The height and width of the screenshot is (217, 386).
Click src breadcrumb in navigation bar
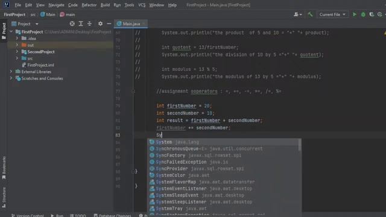coord(33,14)
